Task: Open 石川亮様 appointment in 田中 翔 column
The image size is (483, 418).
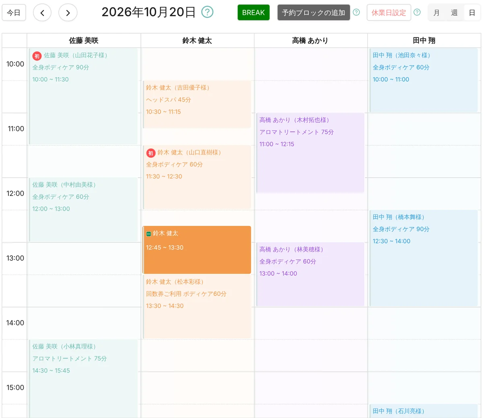Action: [x=423, y=411]
